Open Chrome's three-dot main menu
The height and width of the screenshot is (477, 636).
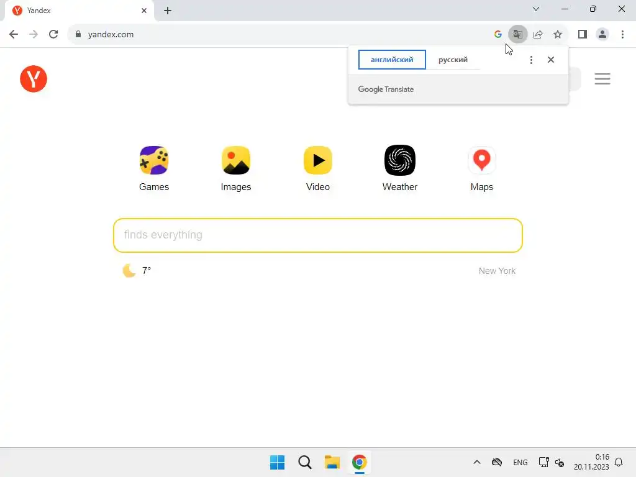click(x=622, y=34)
